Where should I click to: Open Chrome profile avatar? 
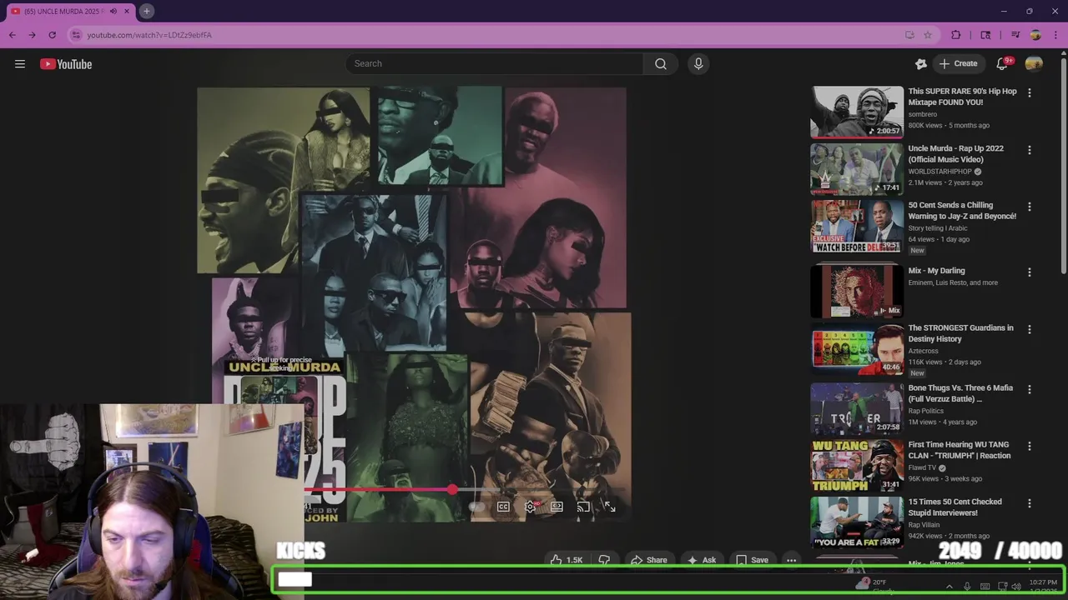1035,35
